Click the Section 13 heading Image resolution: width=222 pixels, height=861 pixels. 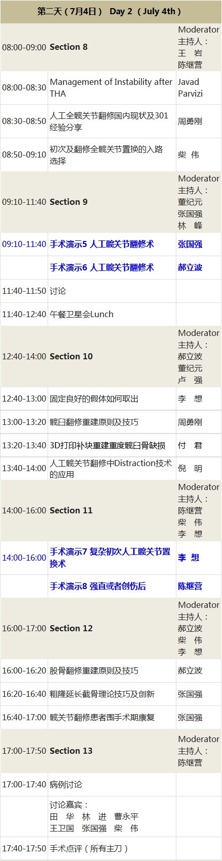[x=71, y=751]
